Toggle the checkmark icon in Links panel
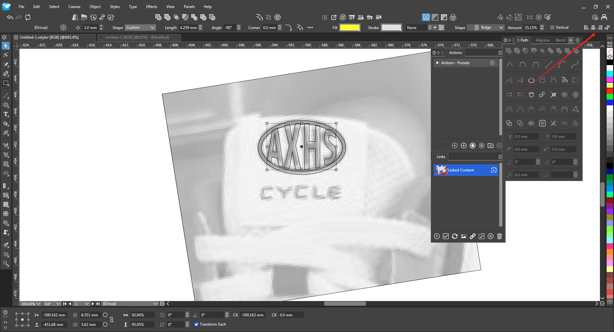The image size is (614, 332). pyautogui.click(x=445, y=236)
